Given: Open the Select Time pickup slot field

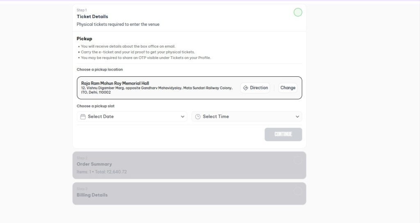Looking at the screenshot, I should click(246, 117).
